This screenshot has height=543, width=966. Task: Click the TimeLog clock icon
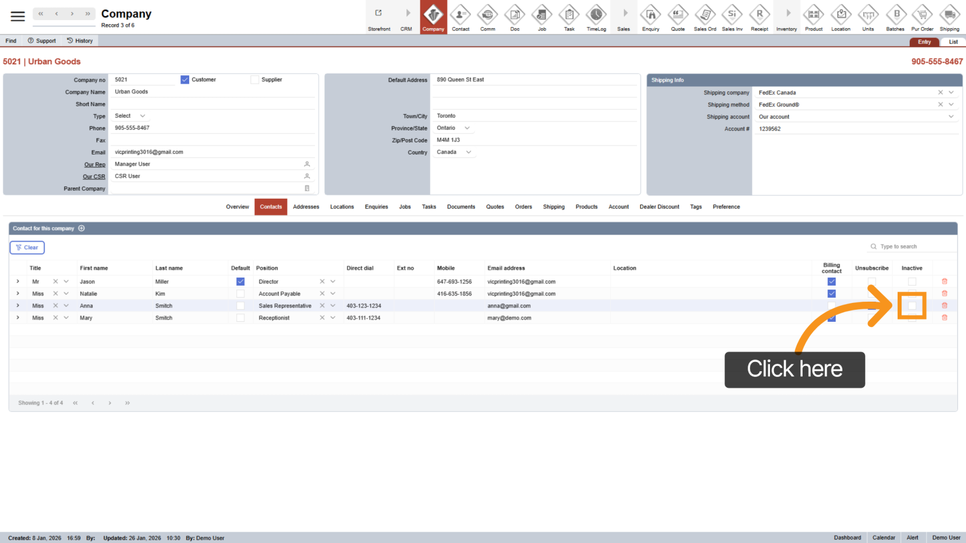[596, 17]
